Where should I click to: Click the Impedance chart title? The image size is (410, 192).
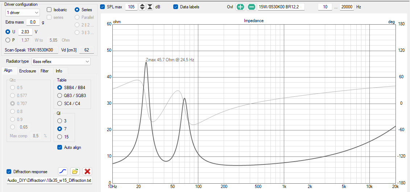254,21
